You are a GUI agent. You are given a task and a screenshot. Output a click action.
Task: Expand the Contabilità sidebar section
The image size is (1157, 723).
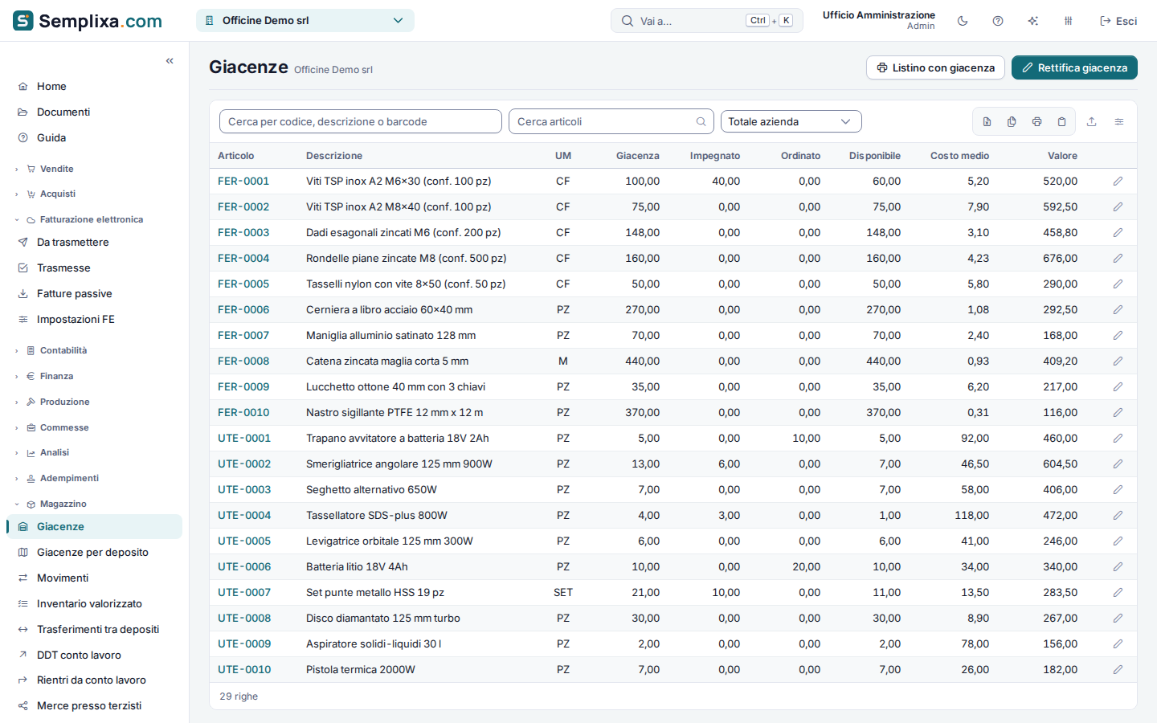click(63, 350)
